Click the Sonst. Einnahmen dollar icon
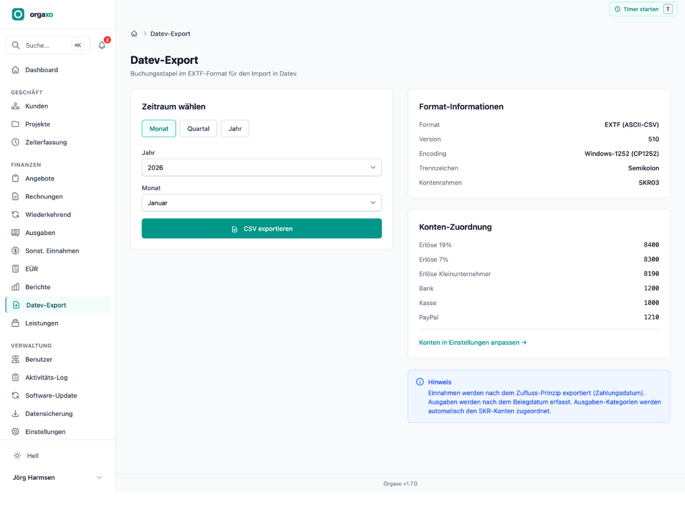 (x=15, y=251)
